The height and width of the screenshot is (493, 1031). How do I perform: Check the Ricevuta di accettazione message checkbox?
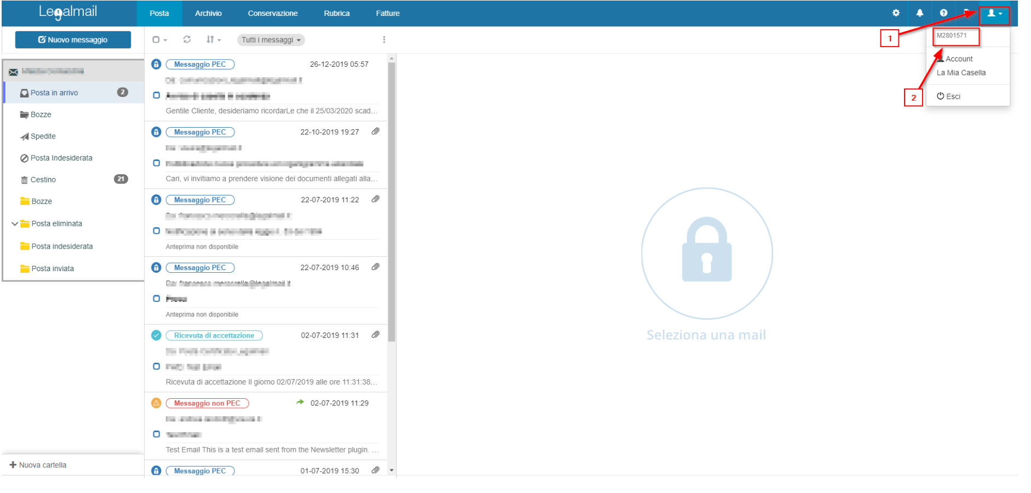coord(157,366)
